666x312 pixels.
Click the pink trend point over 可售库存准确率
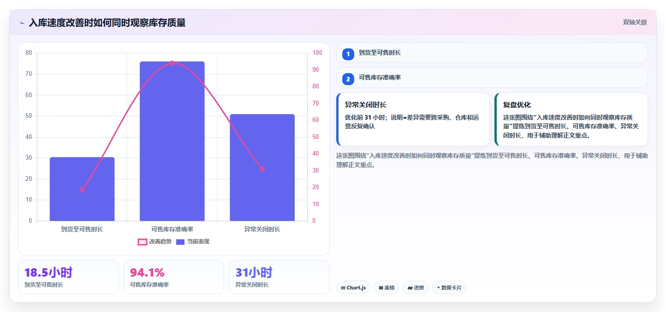[172, 63]
